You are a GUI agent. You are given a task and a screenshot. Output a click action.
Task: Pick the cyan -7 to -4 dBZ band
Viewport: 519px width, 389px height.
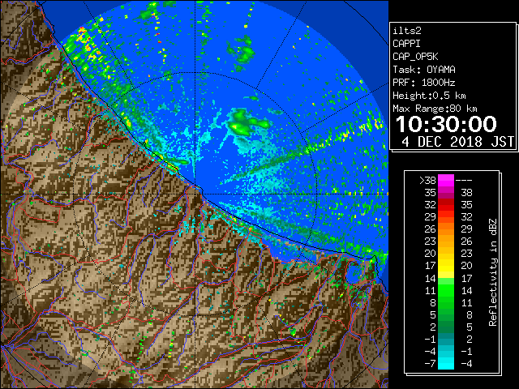[x=446, y=363]
